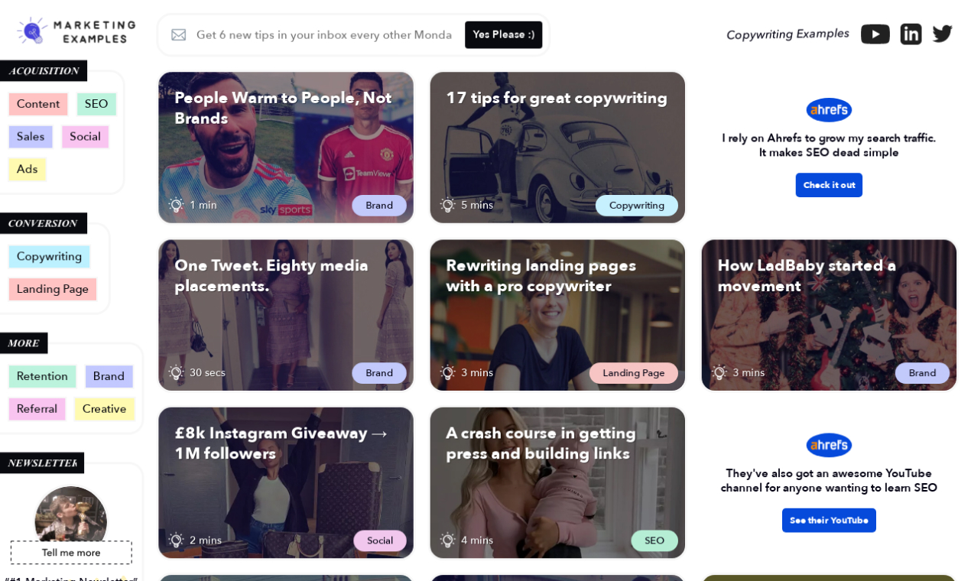Open the Marketing Examples YouTube channel icon
Viewport: 971px width, 581px height.
[x=875, y=34]
